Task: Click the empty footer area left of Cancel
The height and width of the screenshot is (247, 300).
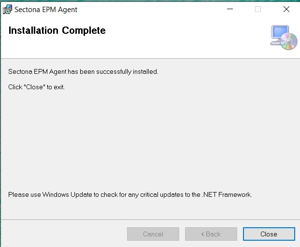Action: (63, 234)
